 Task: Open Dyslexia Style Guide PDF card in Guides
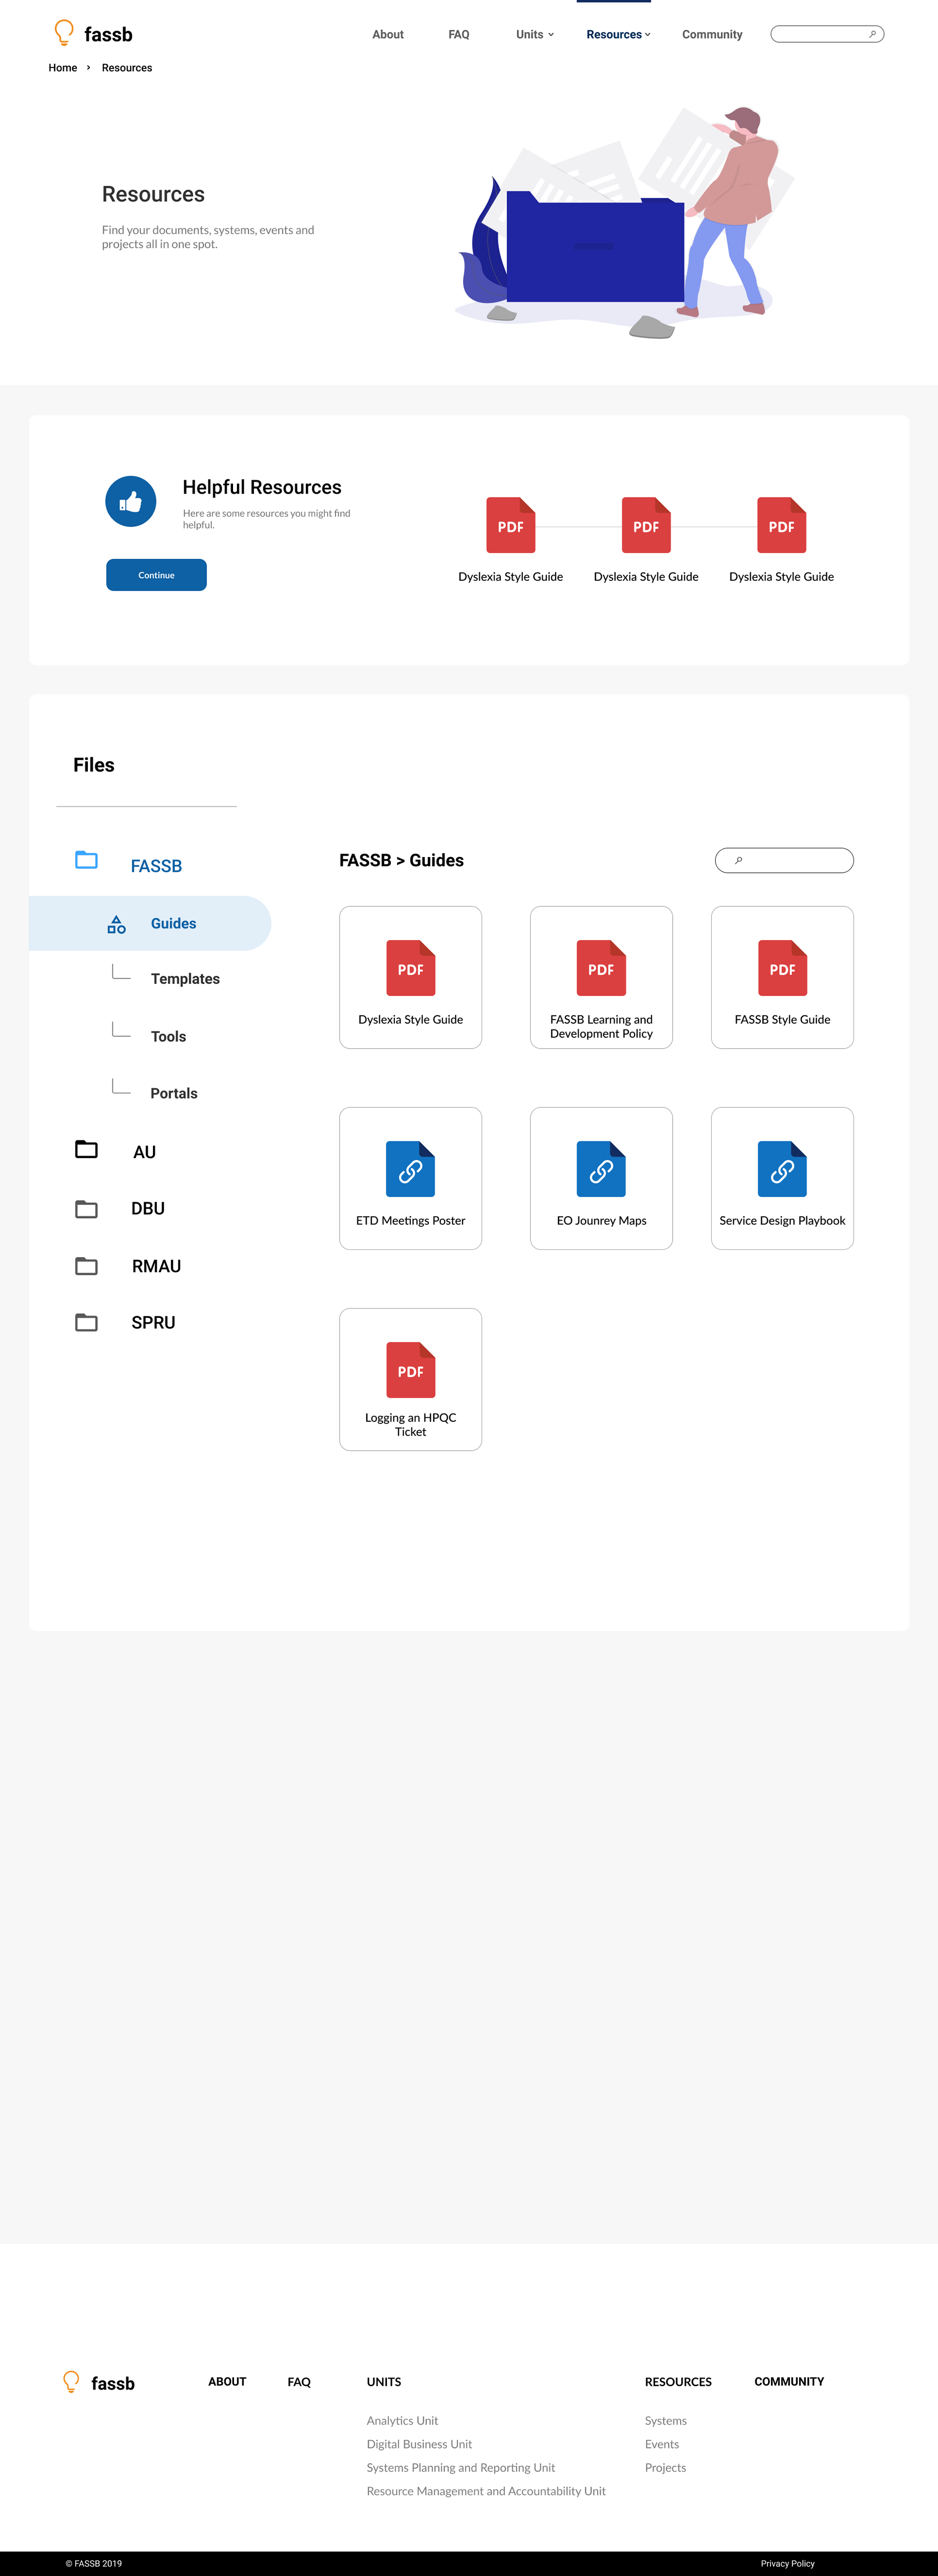[411, 977]
